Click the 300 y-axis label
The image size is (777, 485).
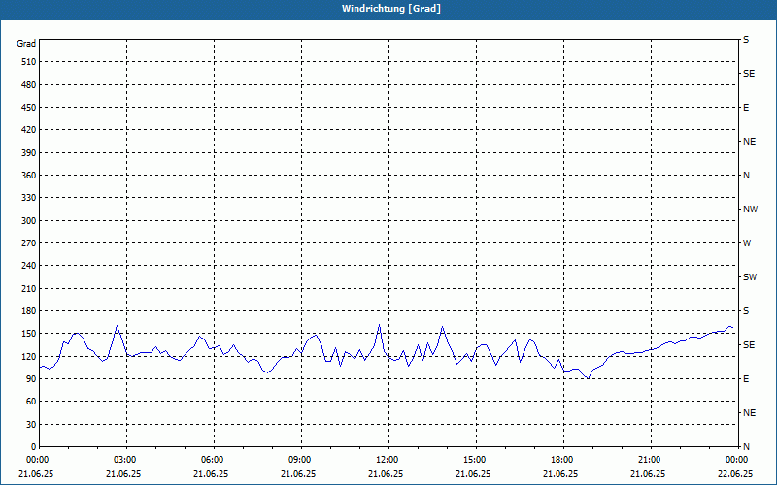29,221
